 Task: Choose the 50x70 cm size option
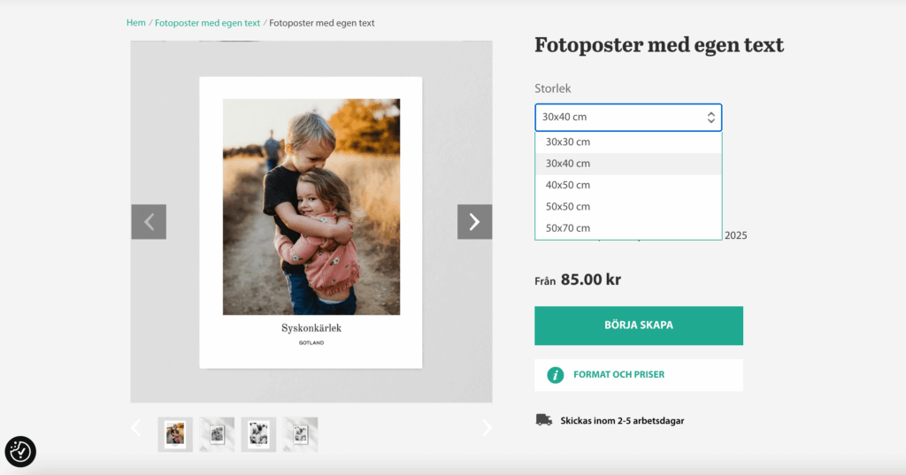click(x=568, y=228)
